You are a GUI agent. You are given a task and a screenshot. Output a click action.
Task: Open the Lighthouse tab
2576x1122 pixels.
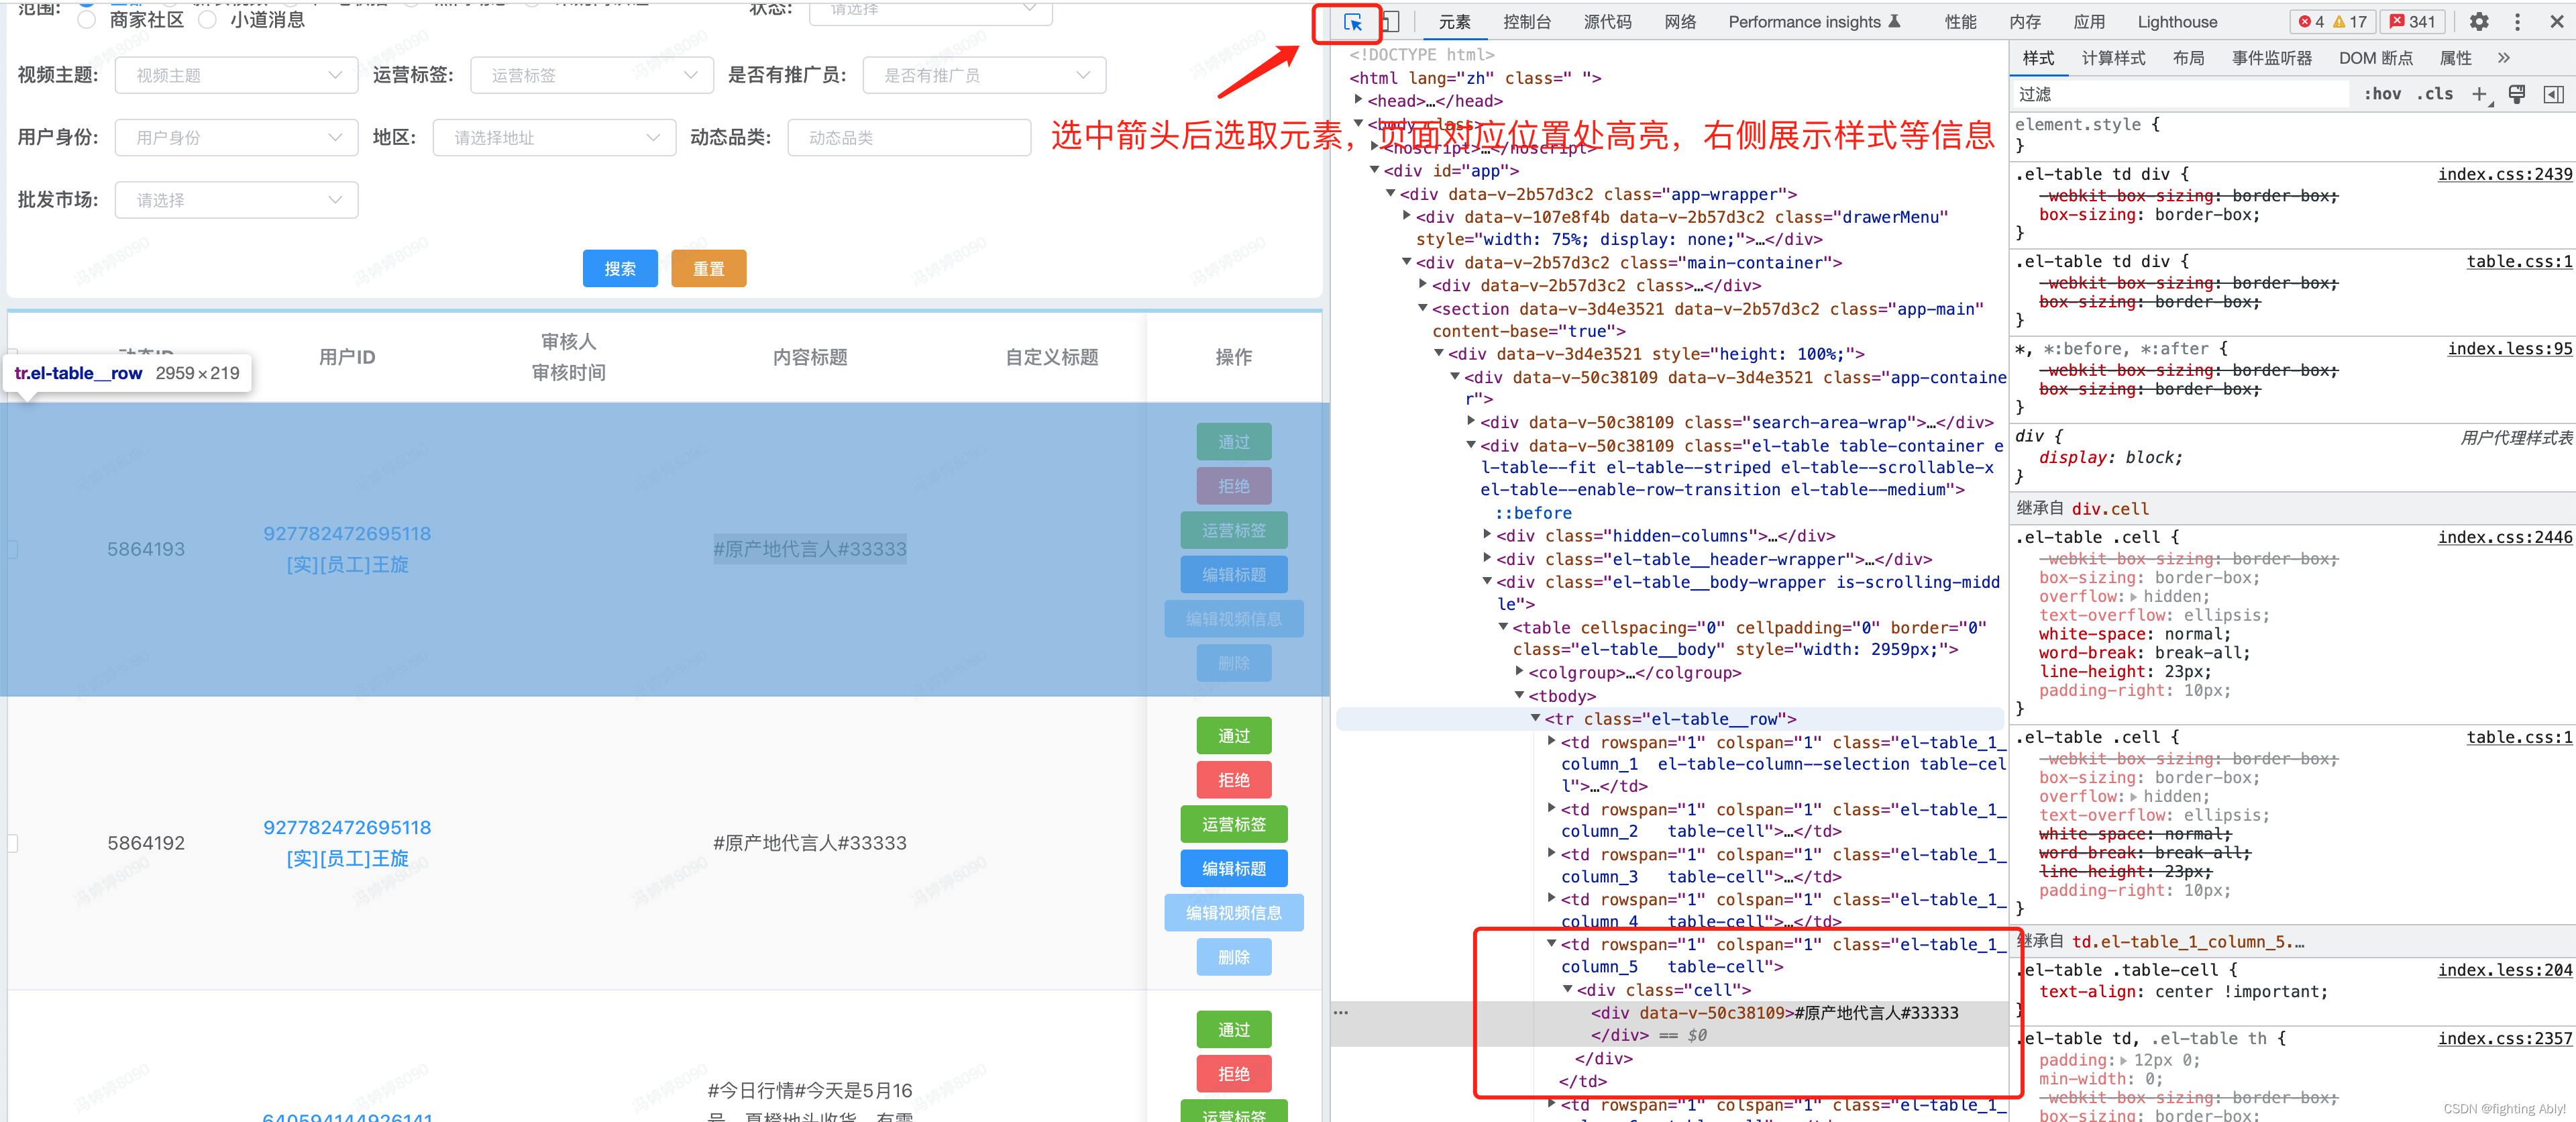click(2177, 22)
